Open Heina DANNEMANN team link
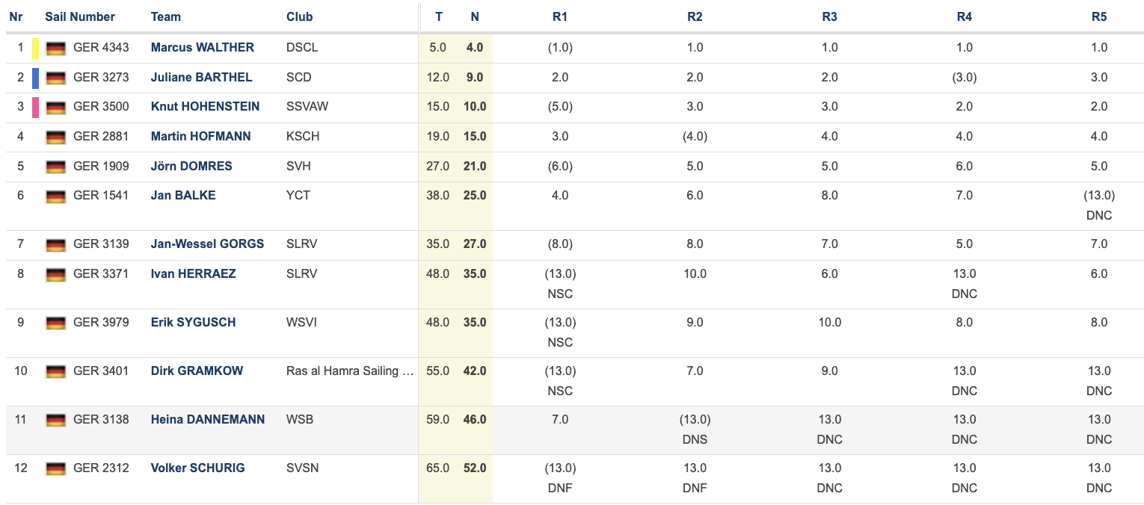This screenshot has height=505, width=1144. (207, 419)
